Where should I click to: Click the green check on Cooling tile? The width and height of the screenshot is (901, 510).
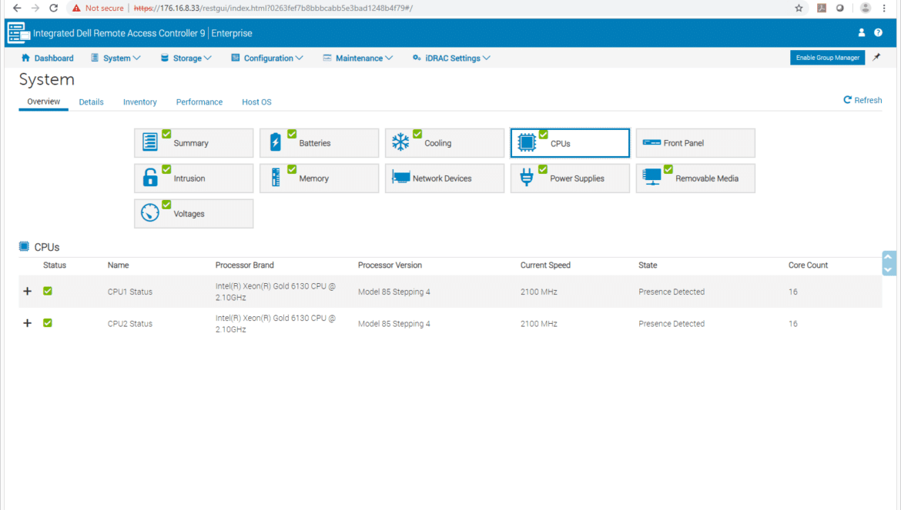[x=417, y=134]
